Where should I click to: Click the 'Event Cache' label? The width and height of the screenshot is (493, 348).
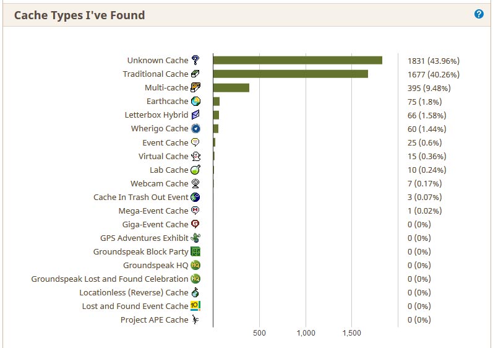pos(165,142)
